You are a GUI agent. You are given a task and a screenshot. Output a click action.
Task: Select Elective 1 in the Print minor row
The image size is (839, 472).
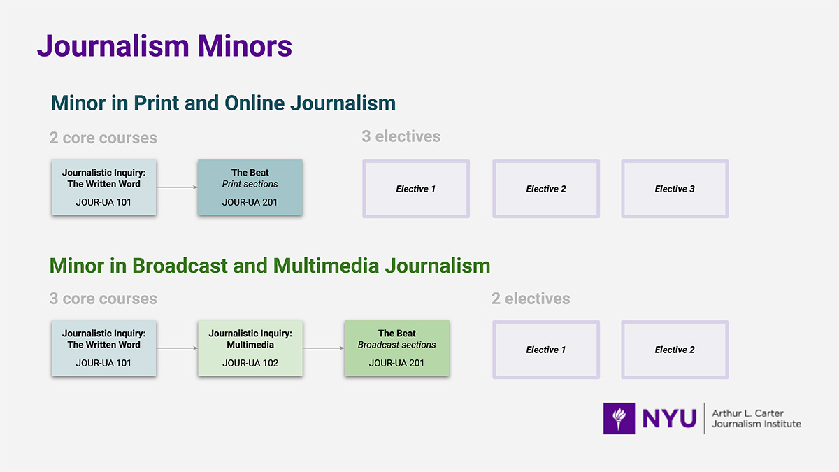416,189
